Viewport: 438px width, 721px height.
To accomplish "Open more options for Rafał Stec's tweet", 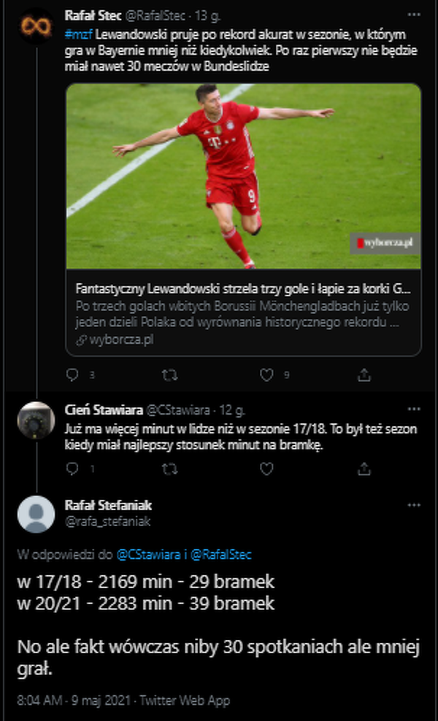I will pyautogui.click(x=414, y=15).
